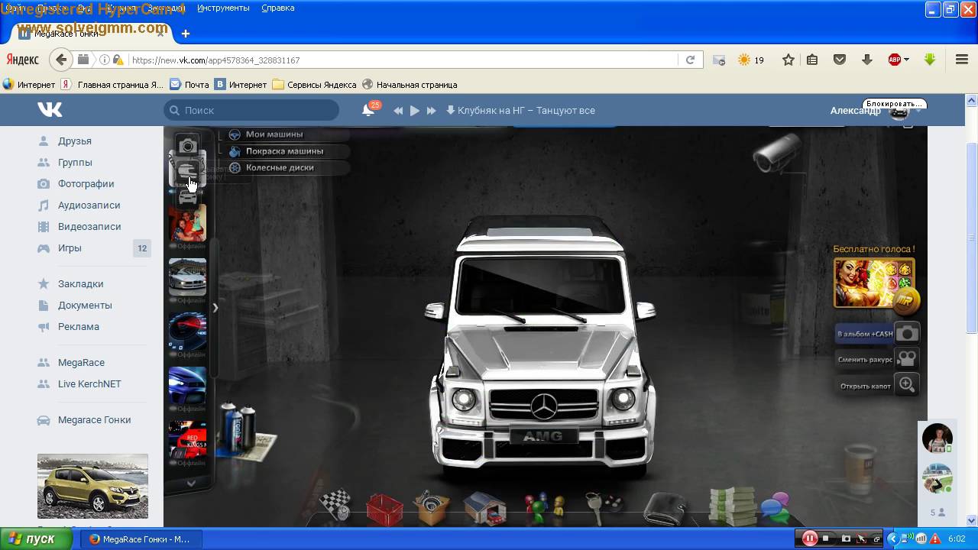The image size is (978, 550).
Task: Bookmark page with star icon
Action: [x=789, y=60]
